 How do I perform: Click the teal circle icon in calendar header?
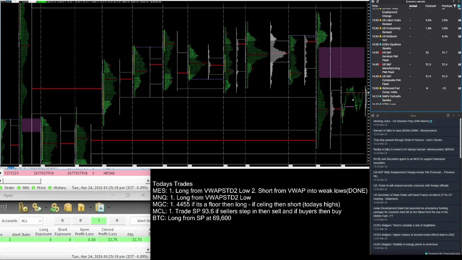click(x=459, y=6)
